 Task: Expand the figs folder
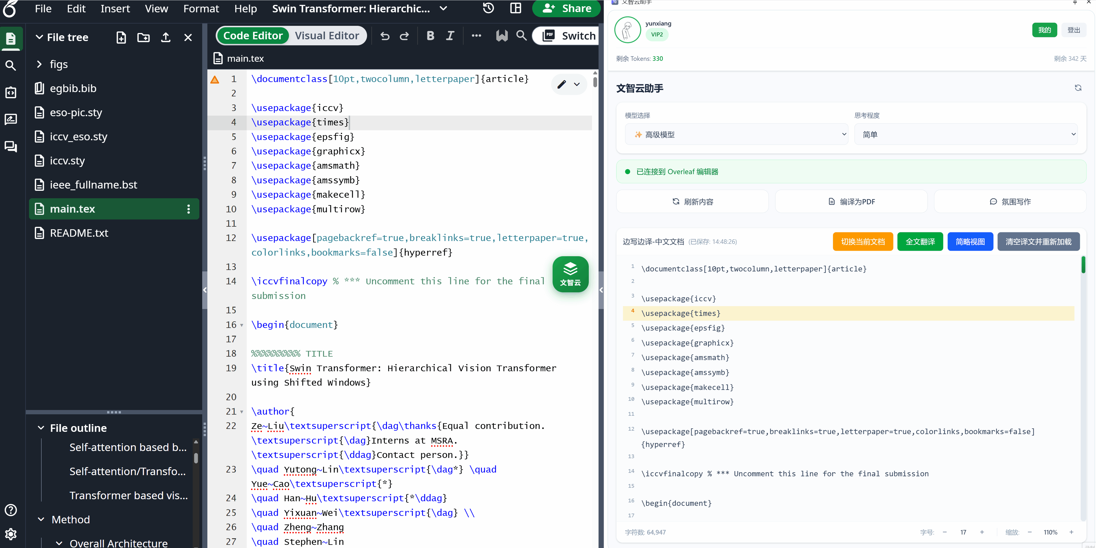pyautogui.click(x=39, y=64)
